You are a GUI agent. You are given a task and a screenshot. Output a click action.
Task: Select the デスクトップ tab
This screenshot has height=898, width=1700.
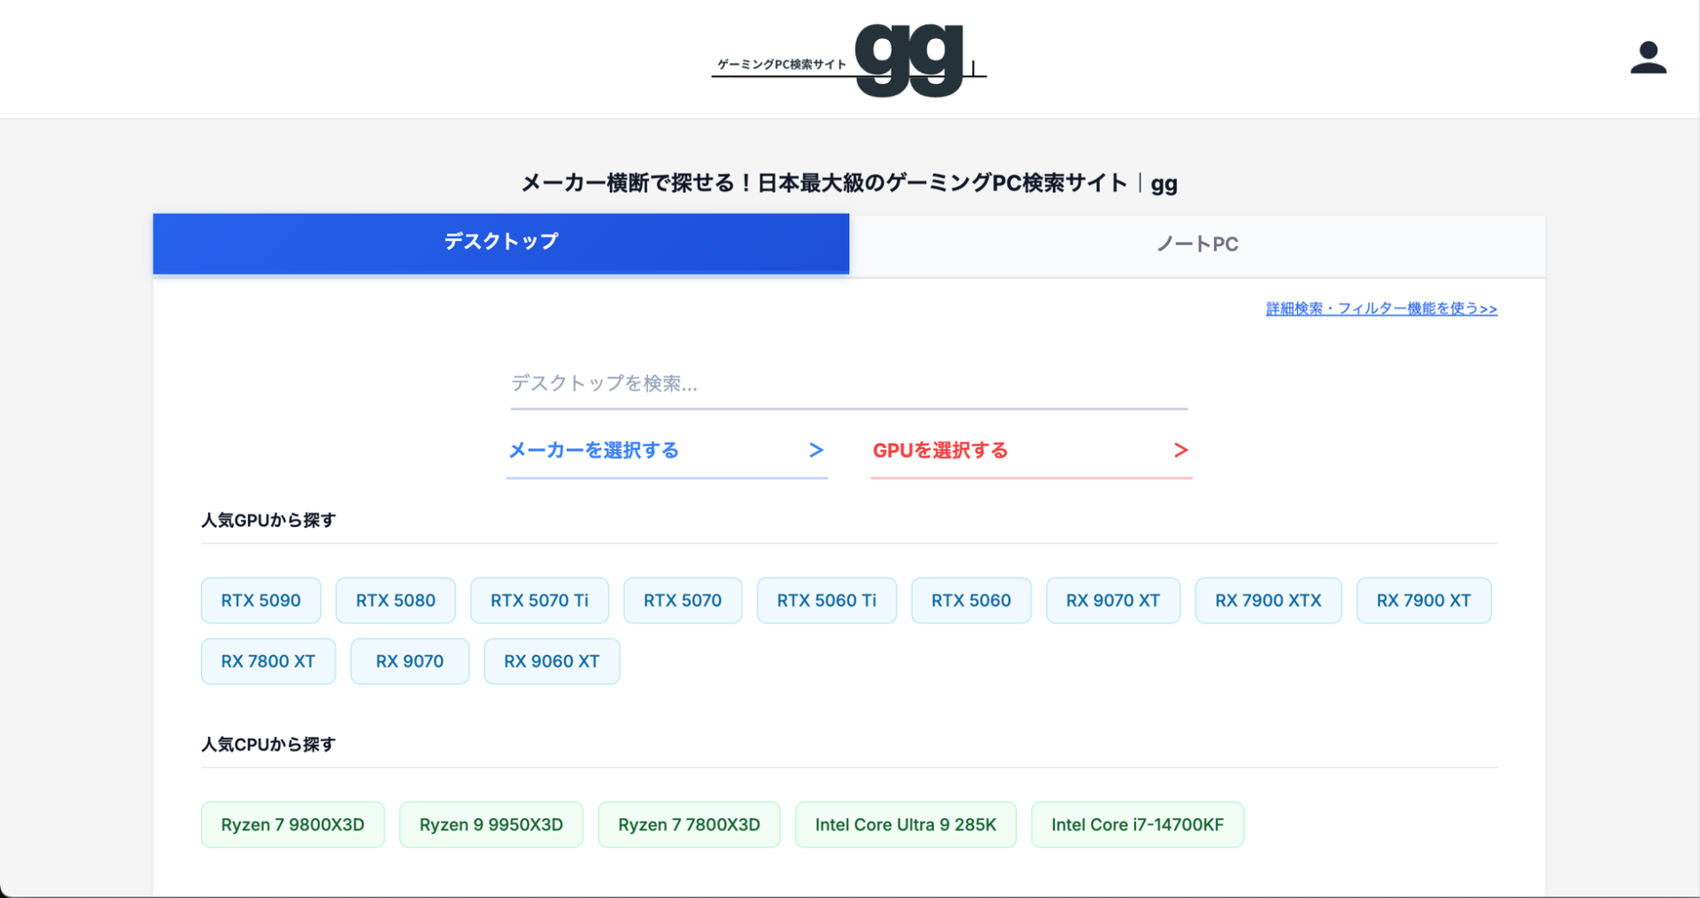(x=501, y=240)
